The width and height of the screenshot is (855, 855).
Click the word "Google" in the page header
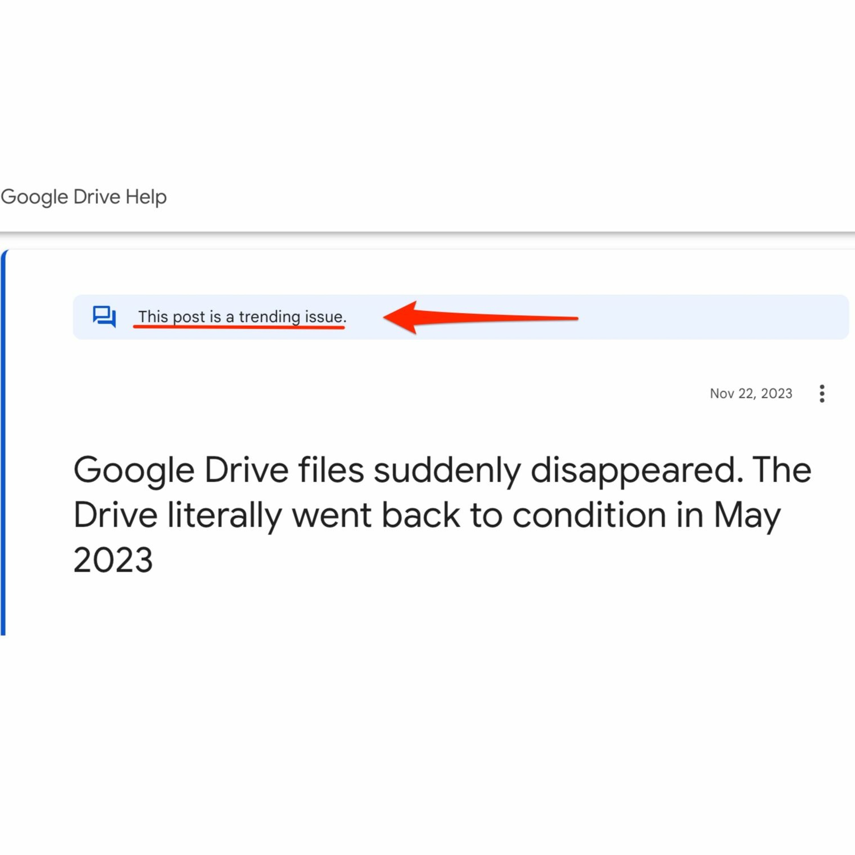(x=34, y=196)
